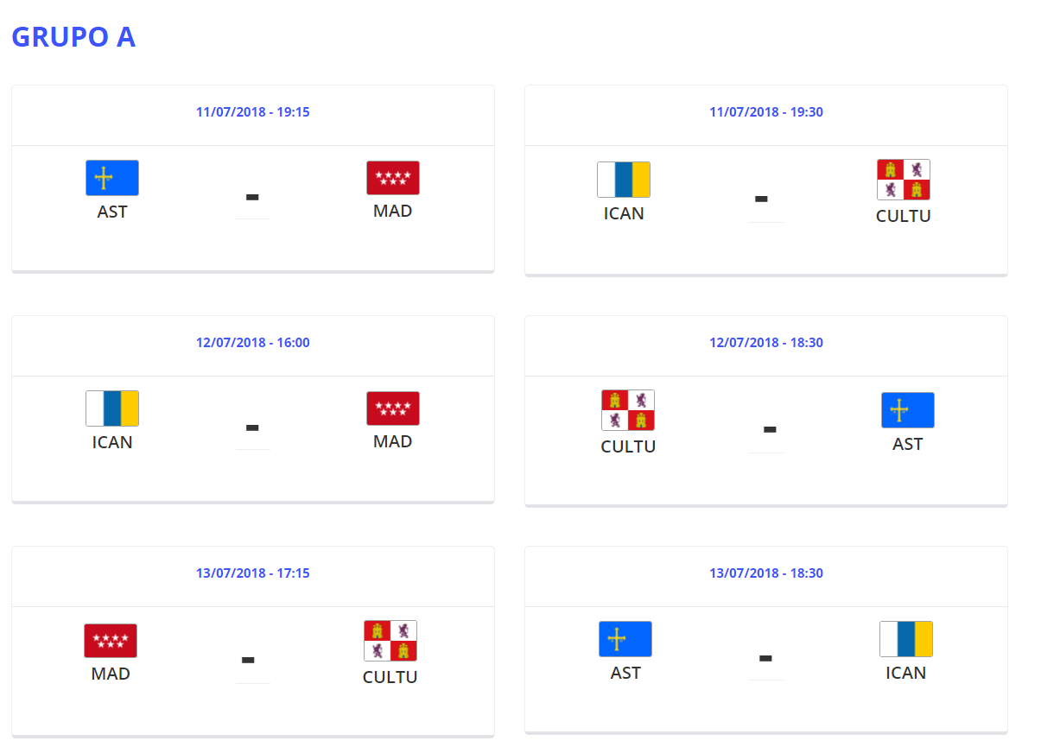1041x747 pixels.
Task: Click the 13/07/2018 - 18:30 match date
Action: point(766,573)
